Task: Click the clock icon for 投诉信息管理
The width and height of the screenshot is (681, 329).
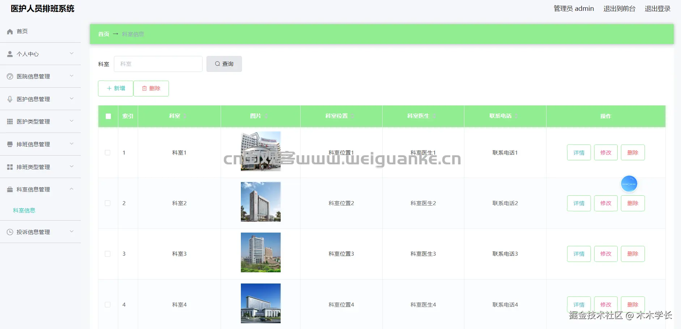Action: point(10,232)
